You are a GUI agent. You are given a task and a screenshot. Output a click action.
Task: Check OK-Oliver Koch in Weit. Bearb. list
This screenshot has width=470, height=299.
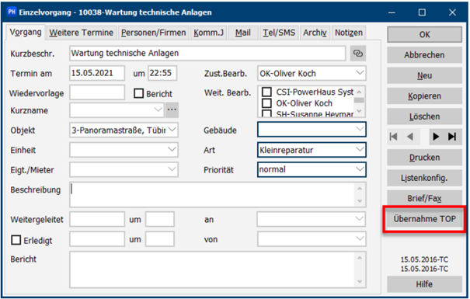266,103
